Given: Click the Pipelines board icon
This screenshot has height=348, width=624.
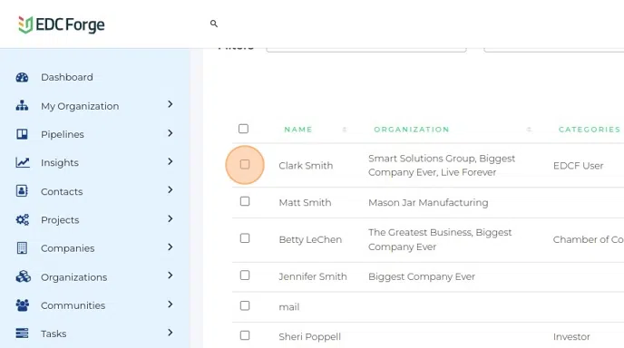Looking at the screenshot, I should tap(22, 134).
